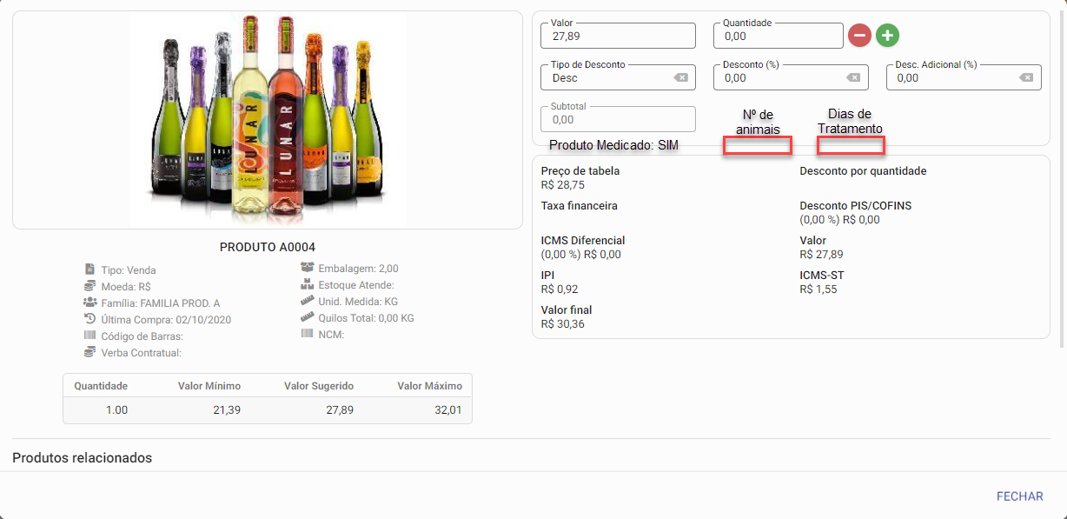Click the red minus quantity button
This screenshot has height=519, width=1067.
point(859,36)
